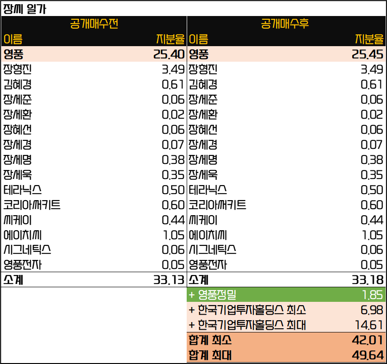Select '영풍' name cell in 공개매수전 table

tap(13, 54)
